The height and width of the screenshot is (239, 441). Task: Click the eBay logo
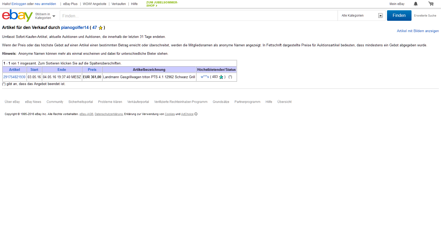click(x=17, y=16)
